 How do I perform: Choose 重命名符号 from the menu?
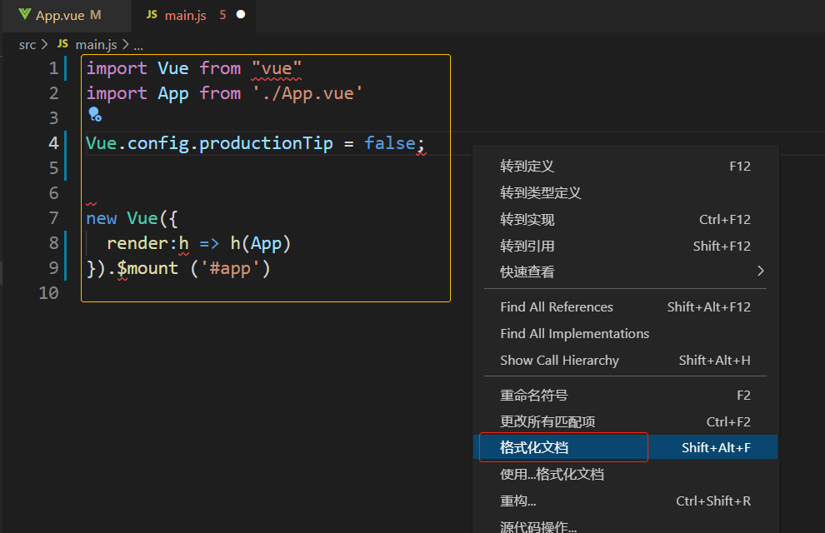point(533,395)
